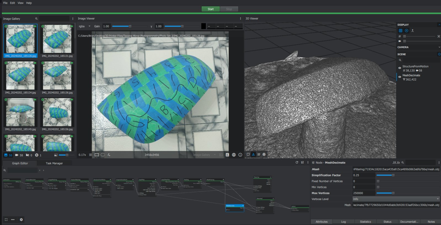441x225 pixels.
Task: Click the Stop button
Action: click(229, 9)
